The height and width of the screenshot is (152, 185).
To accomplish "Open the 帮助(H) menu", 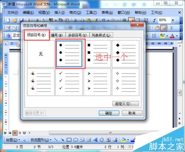I will click(141, 13).
